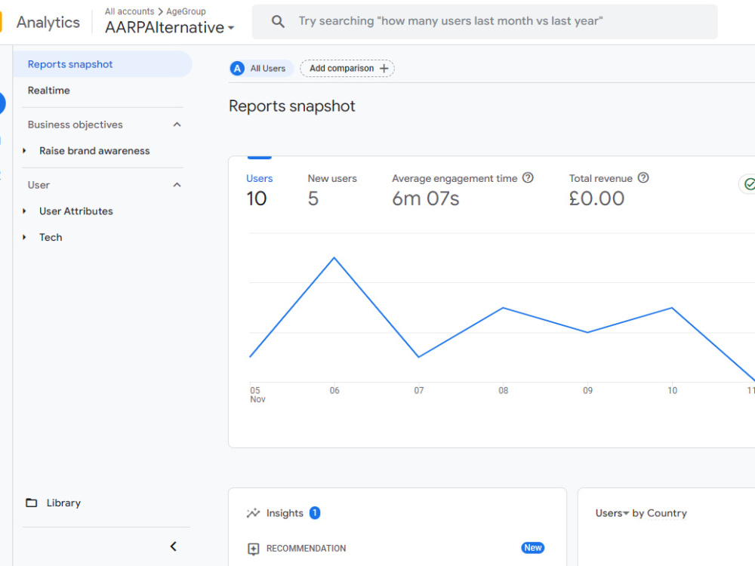Expand Raise brand awareness tree item
Image resolution: width=755 pixels, height=566 pixels.
(x=24, y=151)
